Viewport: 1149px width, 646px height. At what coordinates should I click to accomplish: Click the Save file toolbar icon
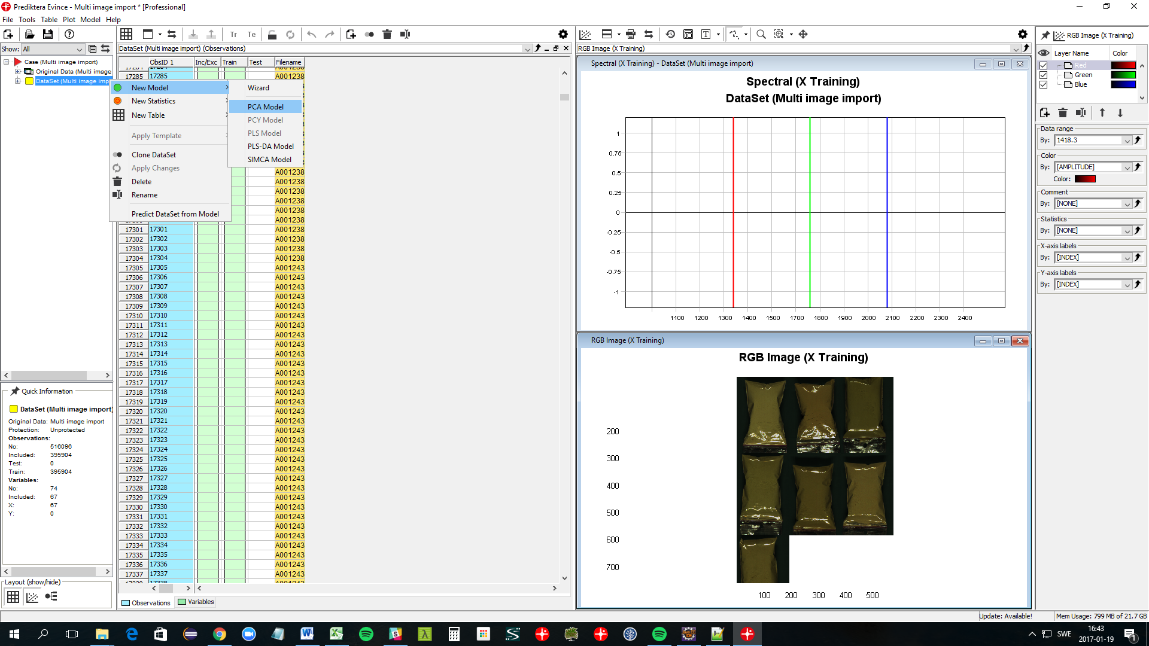(x=48, y=35)
